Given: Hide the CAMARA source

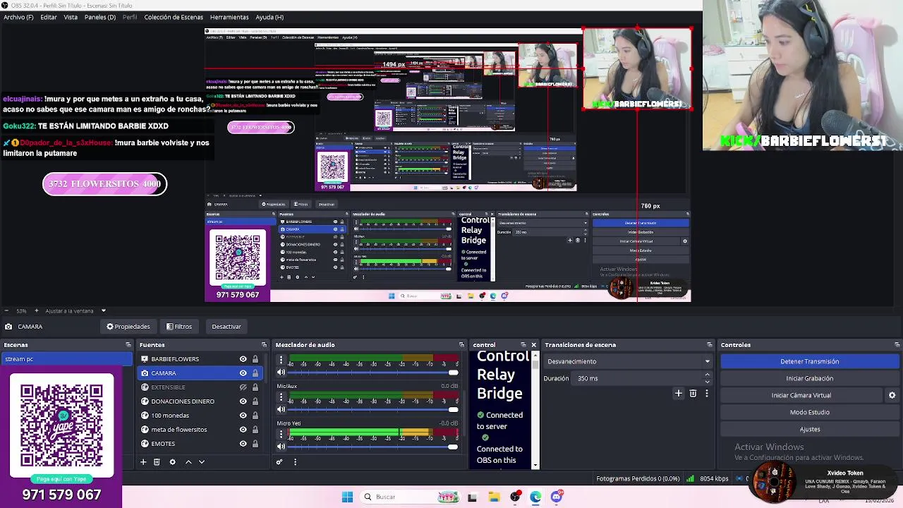Looking at the screenshot, I should tap(243, 373).
